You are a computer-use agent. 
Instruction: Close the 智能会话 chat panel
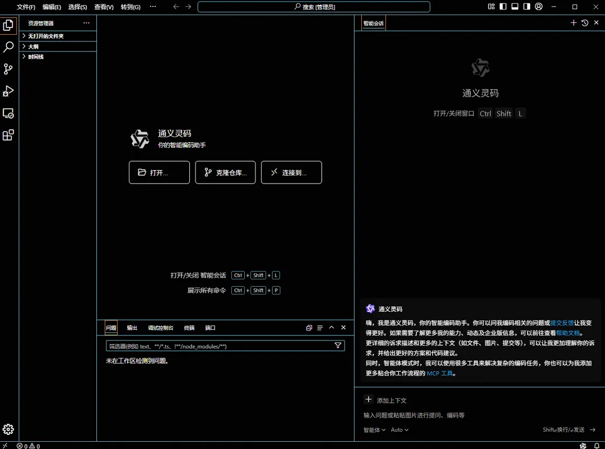coord(596,23)
